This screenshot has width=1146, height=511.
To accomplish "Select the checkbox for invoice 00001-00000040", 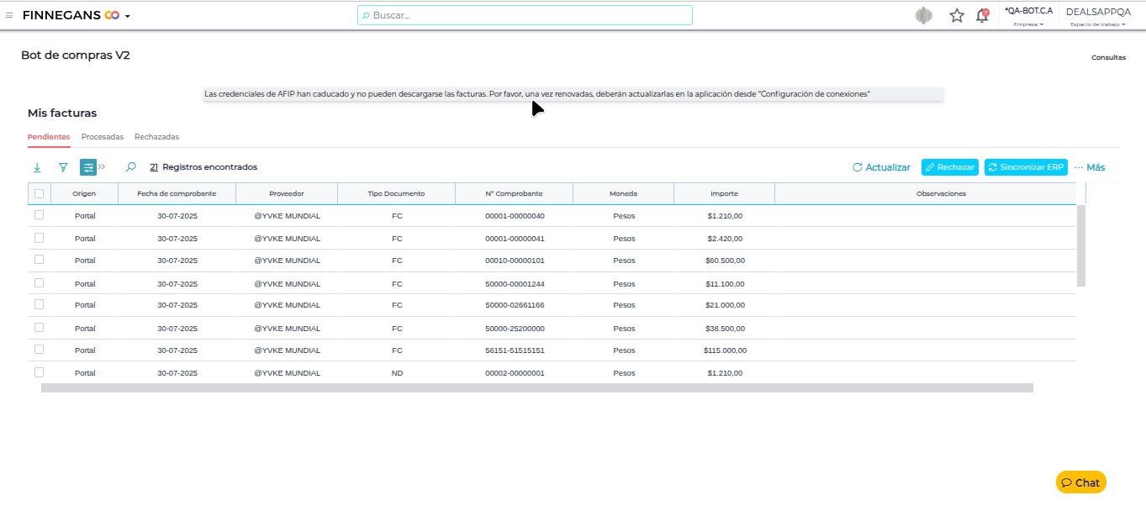I will (39, 215).
